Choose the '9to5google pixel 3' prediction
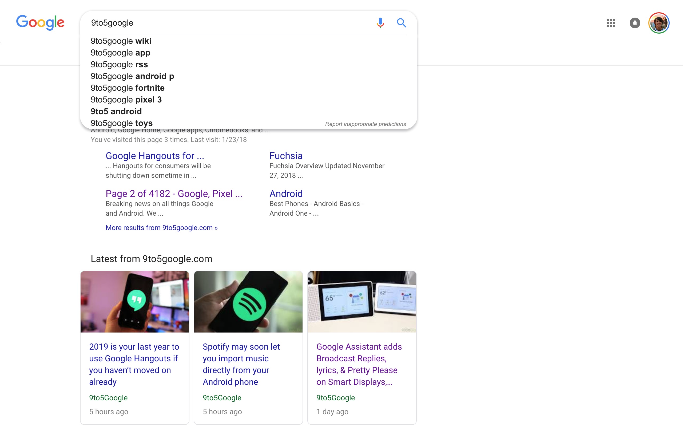 pos(126,99)
